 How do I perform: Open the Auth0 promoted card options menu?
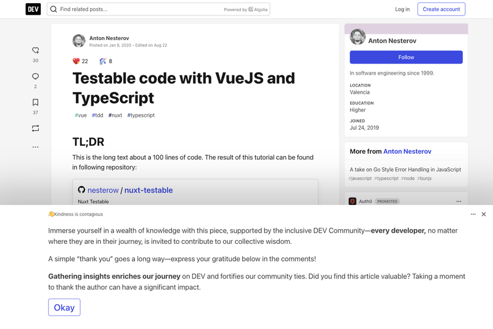458,201
